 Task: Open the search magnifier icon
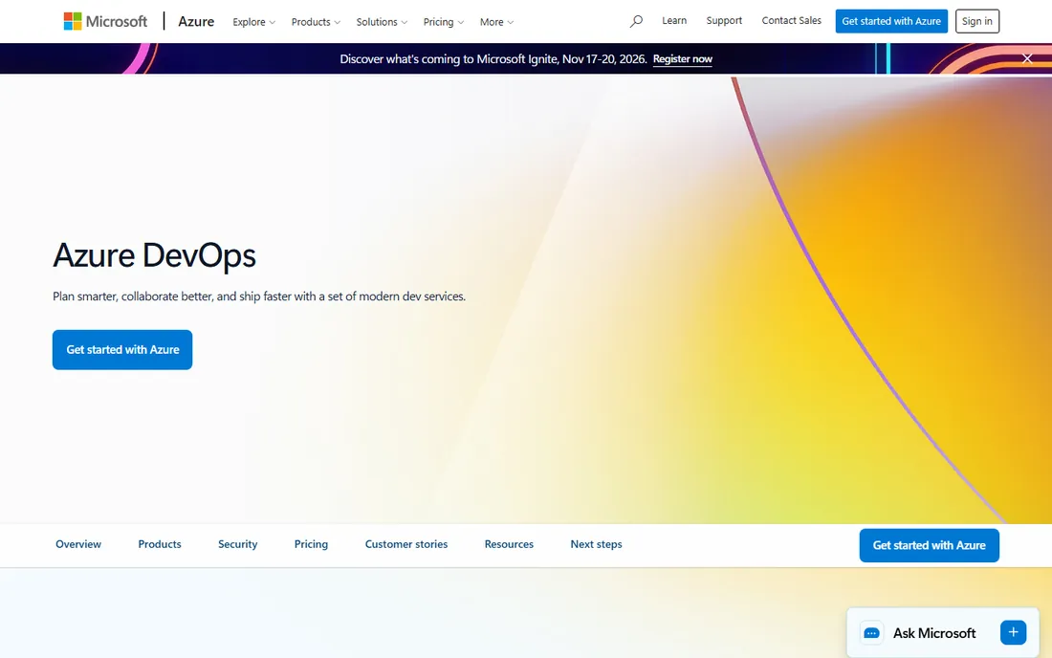coord(636,21)
